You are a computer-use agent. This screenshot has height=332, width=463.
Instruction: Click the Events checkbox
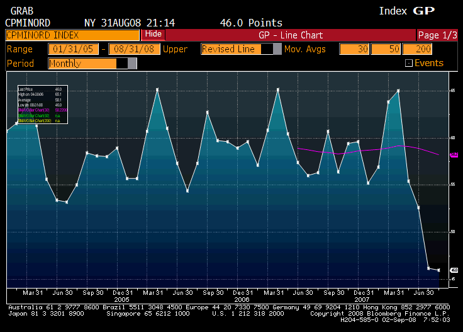409,63
